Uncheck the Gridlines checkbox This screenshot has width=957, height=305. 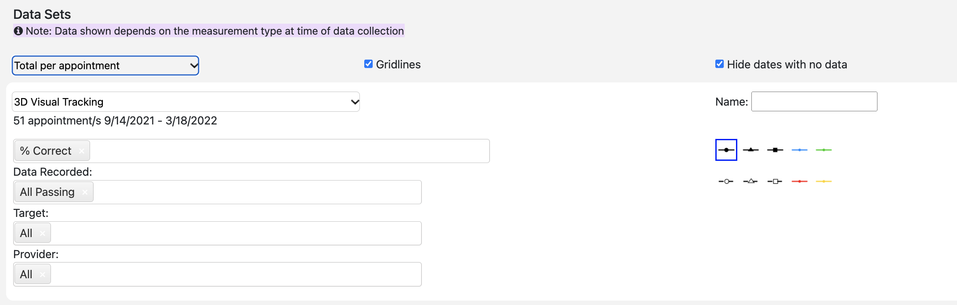pos(368,64)
